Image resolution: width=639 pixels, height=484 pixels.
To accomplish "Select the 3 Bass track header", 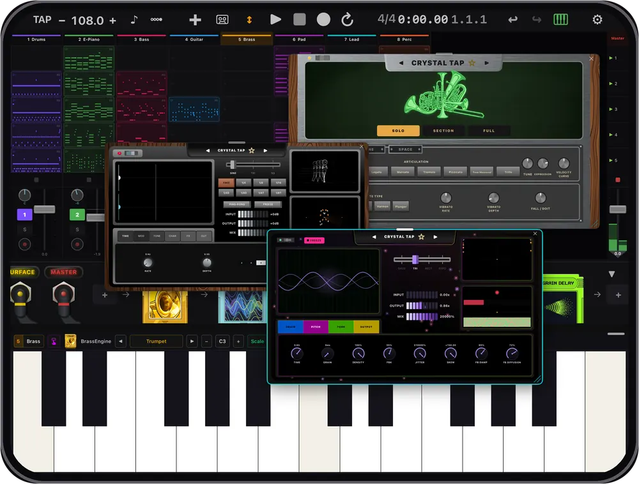I will point(141,39).
